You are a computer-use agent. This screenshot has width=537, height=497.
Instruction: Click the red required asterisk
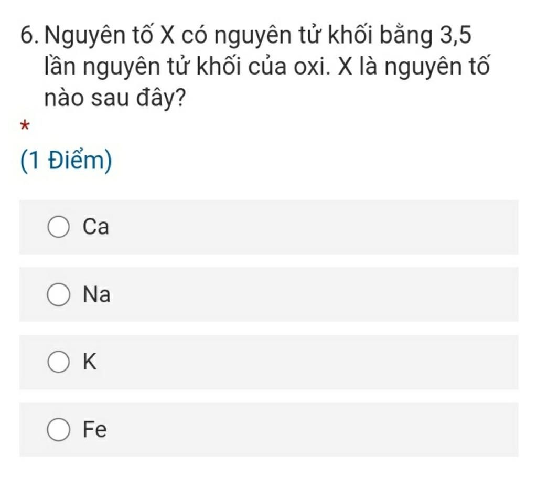coord(25,126)
